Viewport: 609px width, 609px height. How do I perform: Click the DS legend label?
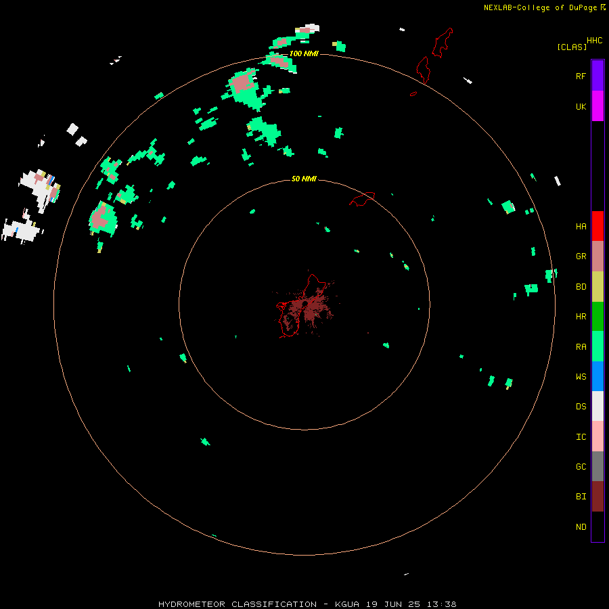(581, 407)
